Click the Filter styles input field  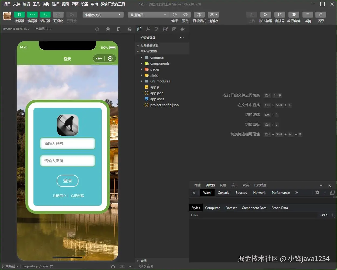pos(254,215)
